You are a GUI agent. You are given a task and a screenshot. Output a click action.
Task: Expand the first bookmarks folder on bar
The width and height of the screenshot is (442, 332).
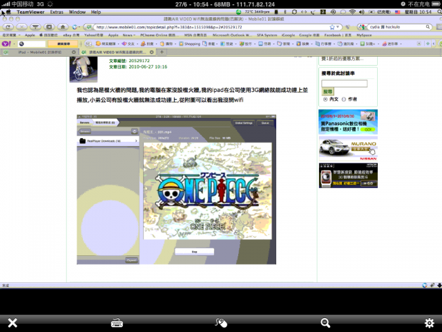click(x=11, y=35)
